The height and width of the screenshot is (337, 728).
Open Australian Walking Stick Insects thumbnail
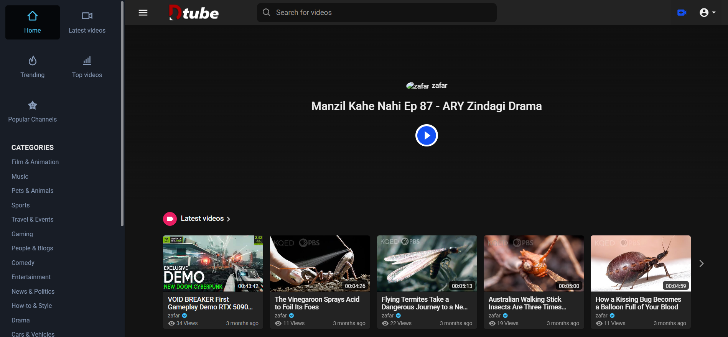(534, 263)
